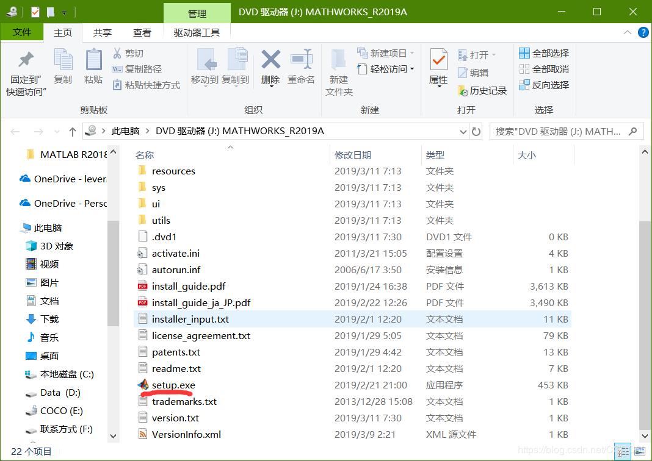652x461 pixels.
Task: Select the VersionInfo.xml file icon
Action: pos(143,434)
